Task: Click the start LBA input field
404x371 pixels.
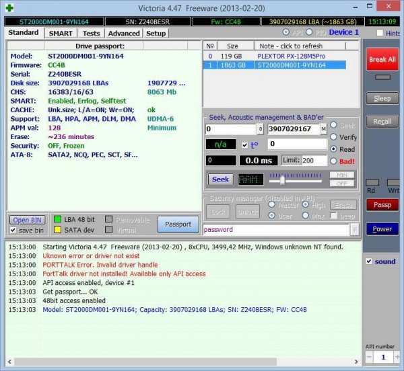Action: pos(231,129)
